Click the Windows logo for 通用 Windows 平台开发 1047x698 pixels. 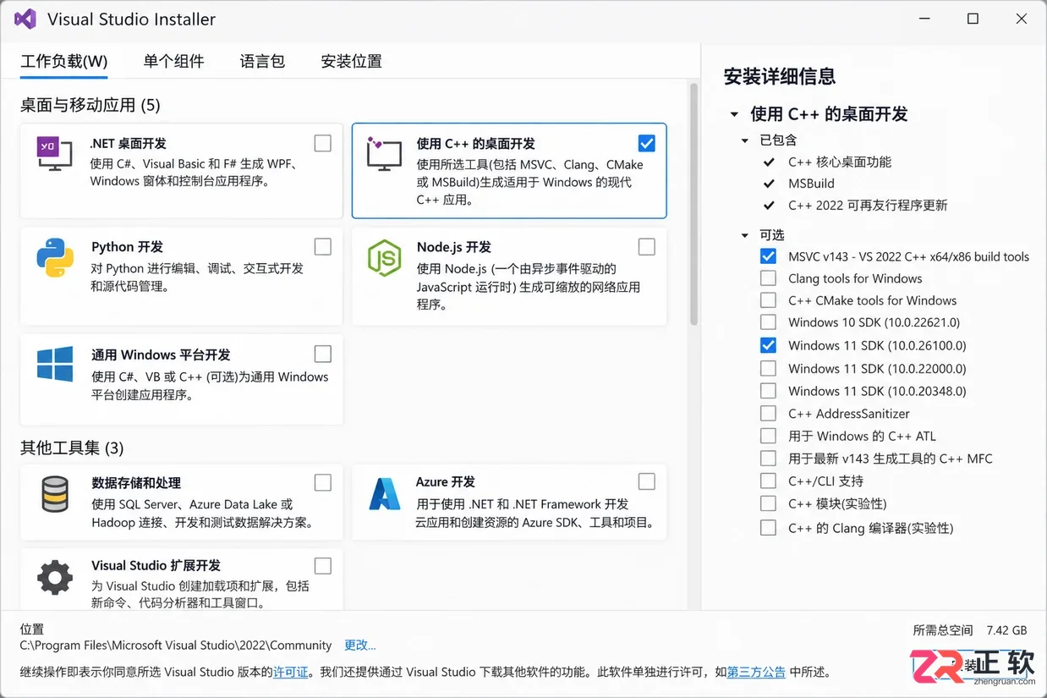pyautogui.click(x=55, y=365)
